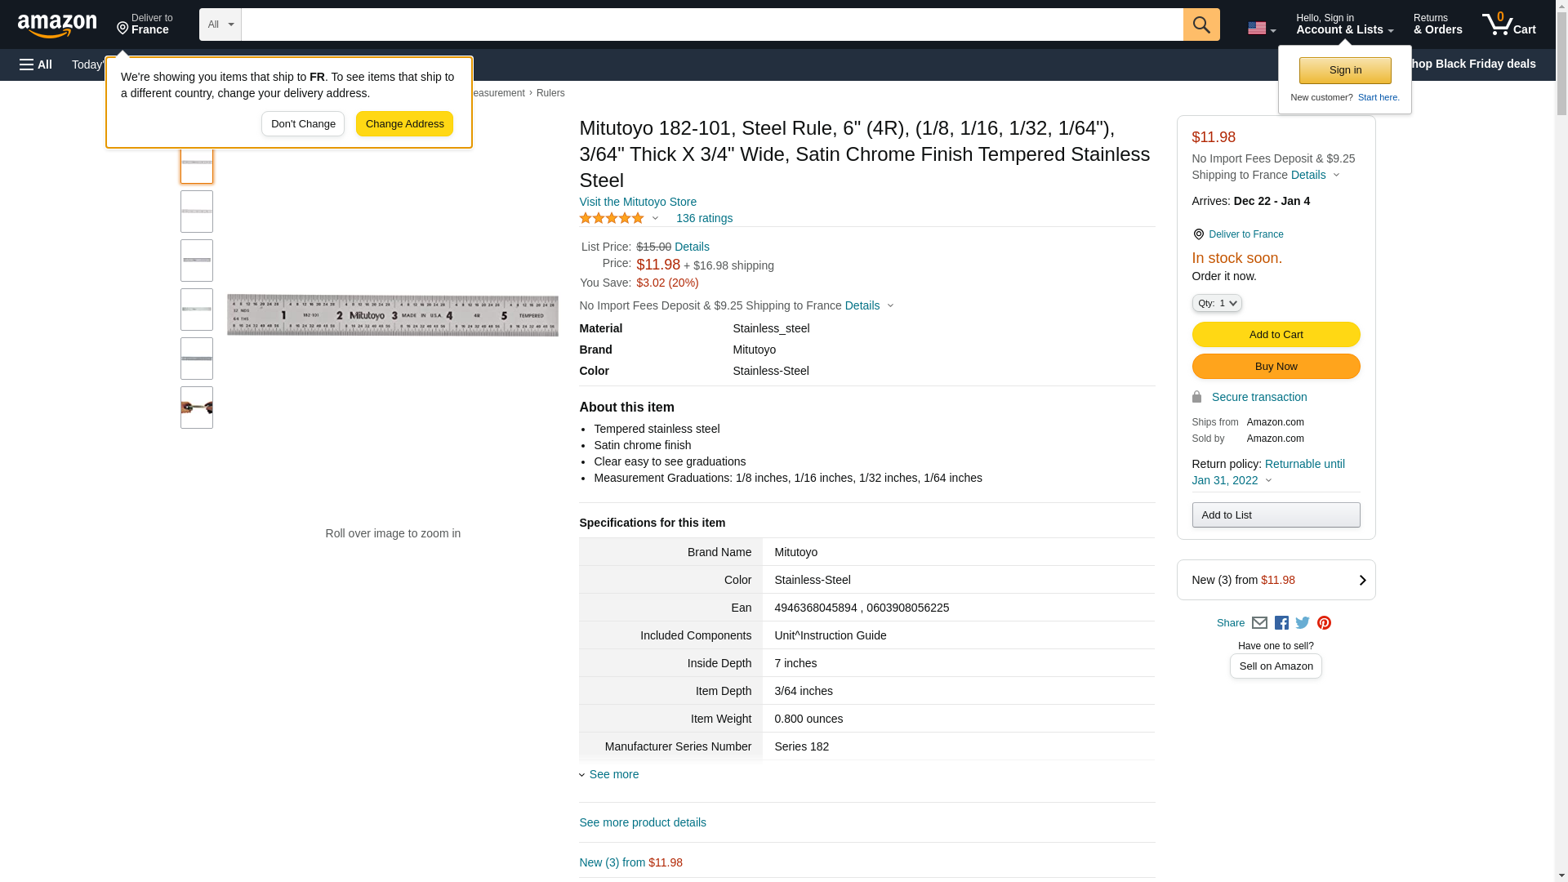Click the Change Address button
This screenshot has width=1568, height=882.
(x=404, y=124)
